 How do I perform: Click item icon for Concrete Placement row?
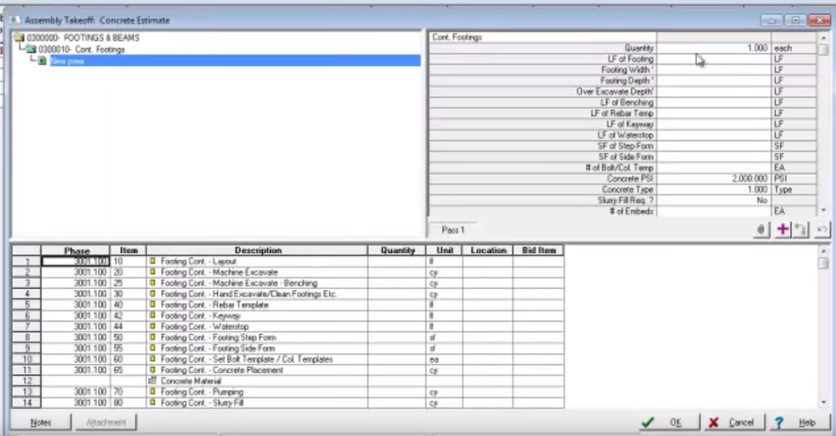152,370
